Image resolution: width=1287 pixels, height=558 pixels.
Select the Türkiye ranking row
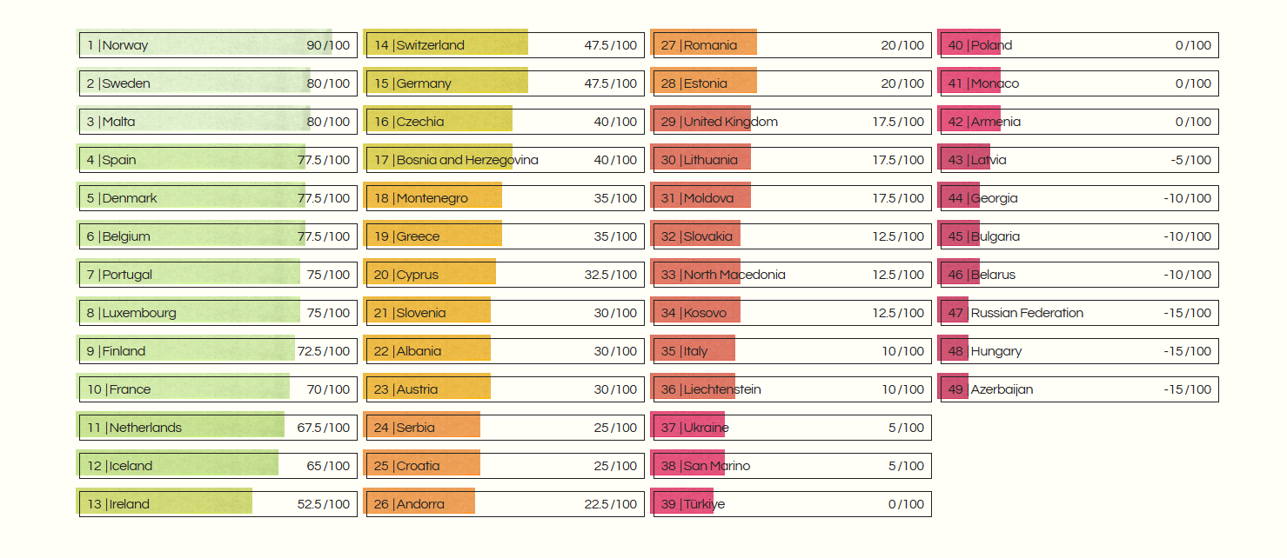tap(793, 504)
